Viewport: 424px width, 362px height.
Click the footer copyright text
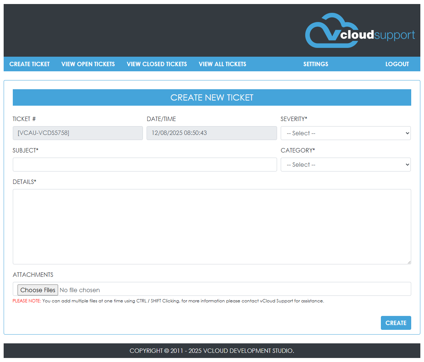click(212, 351)
